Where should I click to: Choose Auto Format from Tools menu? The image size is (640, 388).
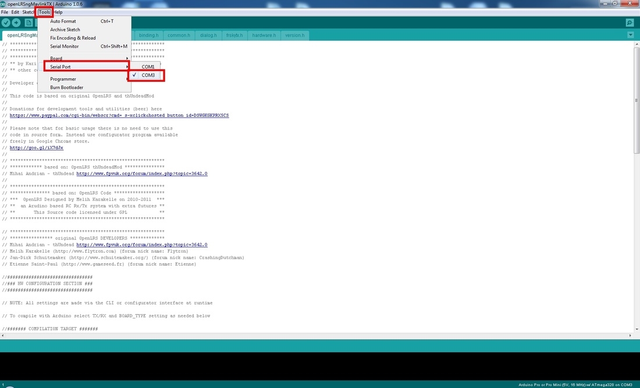[x=63, y=21]
